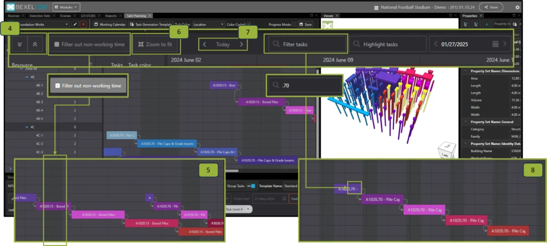Click the red X delete plan icon

83,25
